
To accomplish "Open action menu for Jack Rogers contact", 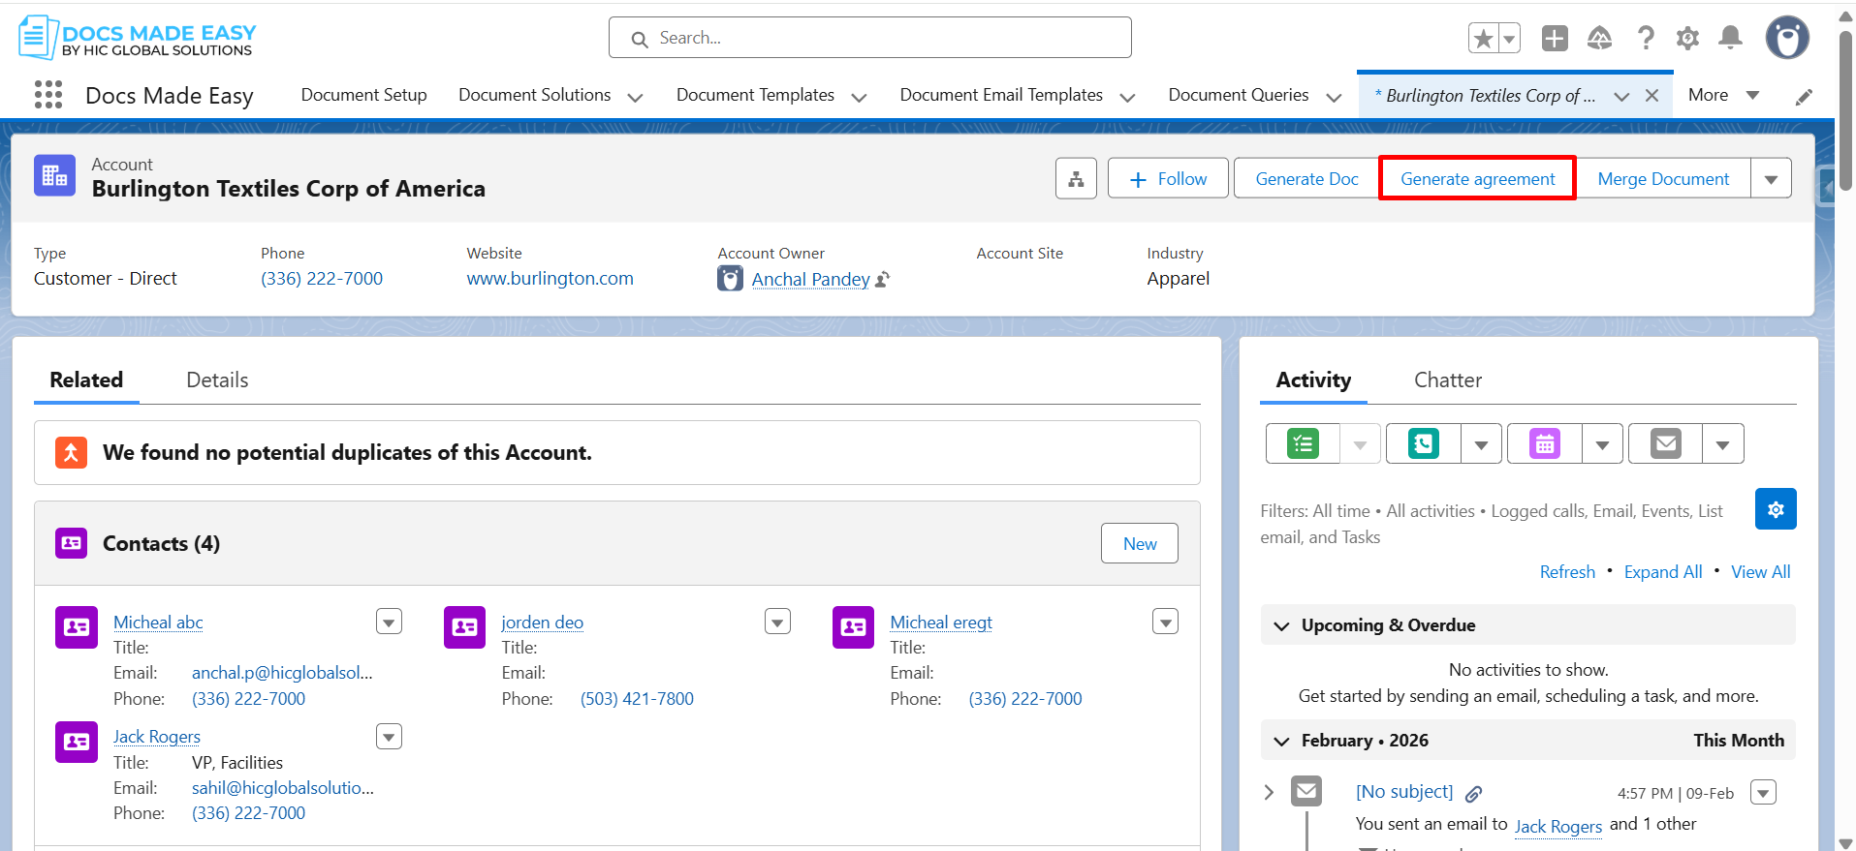I will click(x=389, y=738).
